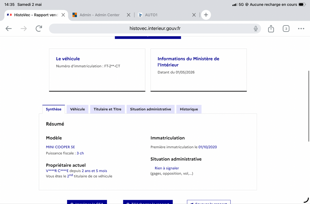Image resolution: width=310 pixels, height=204 pixels.
Task: Close the Admin Center browser tab
Action: 129,15
